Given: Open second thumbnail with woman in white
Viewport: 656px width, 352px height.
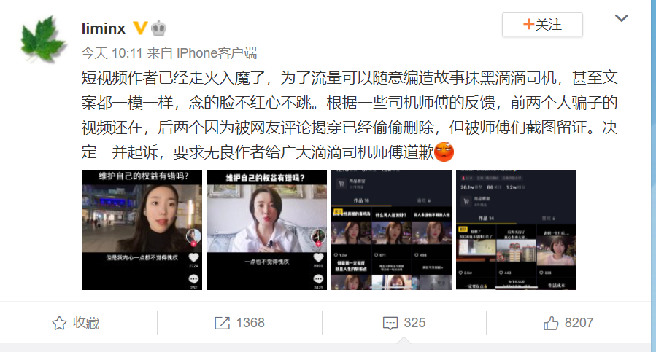Looking at the screenshot, I should 266,230.
